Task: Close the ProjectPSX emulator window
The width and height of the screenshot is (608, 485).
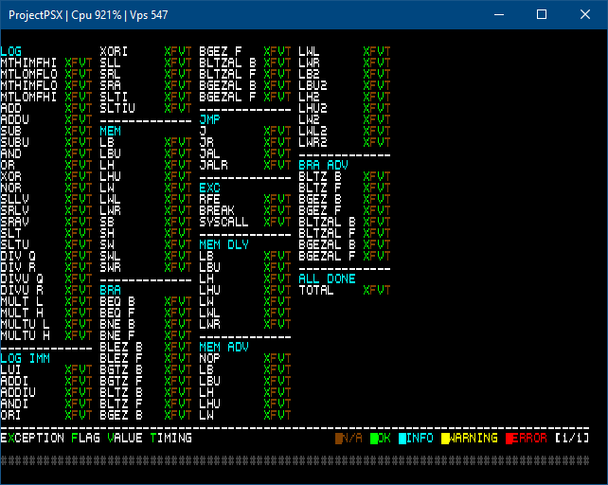Action: pos(585,15)
